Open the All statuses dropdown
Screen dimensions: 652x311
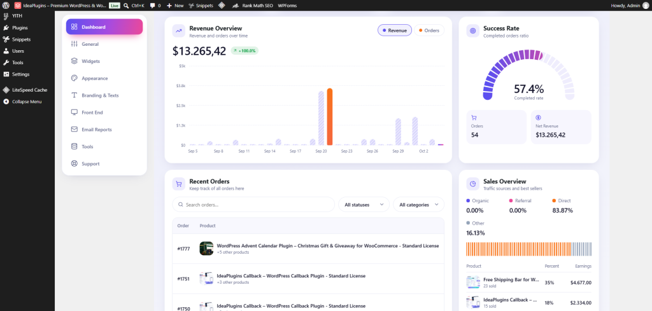point(364,204)
